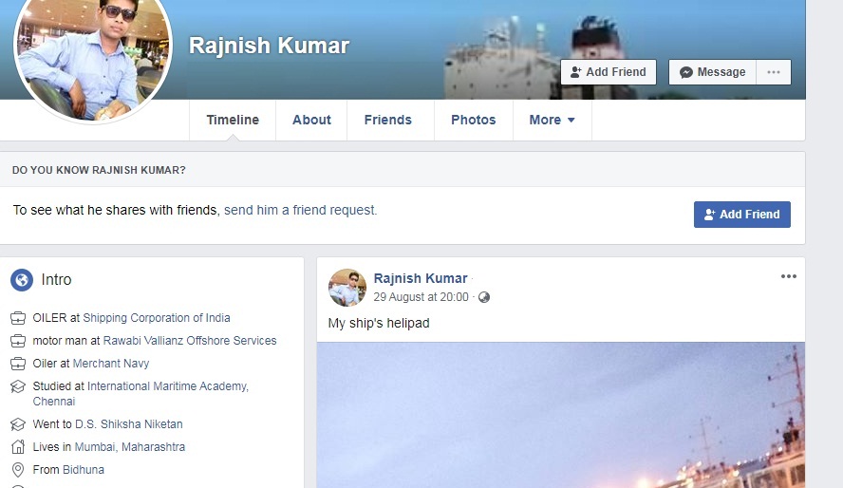Image resolution: width=843 pixels, height=488 pixels.
Task: Click the post text 'My ship's helipad'
Action: pos(379,323)
